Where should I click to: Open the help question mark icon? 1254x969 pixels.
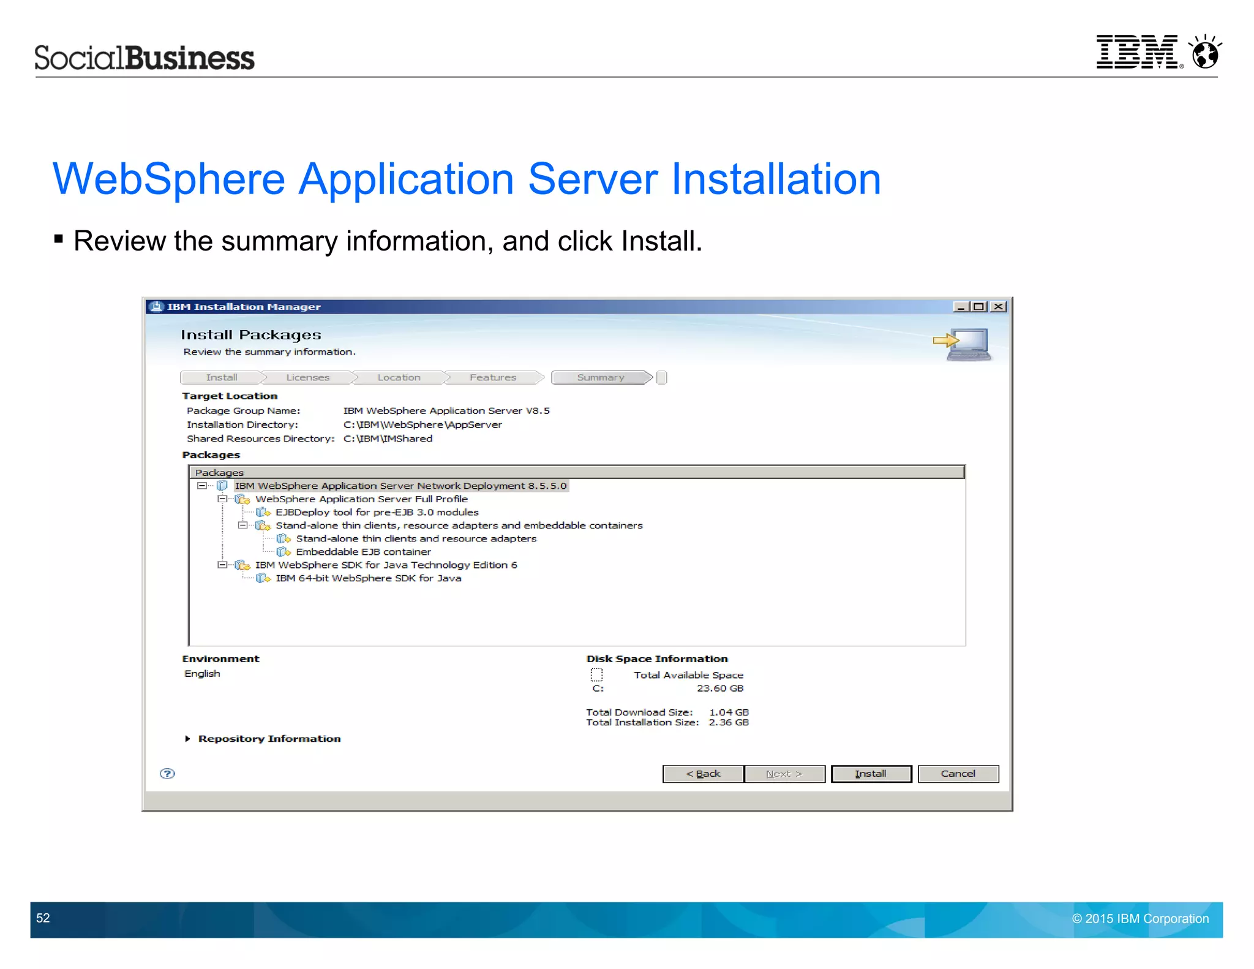167,774
